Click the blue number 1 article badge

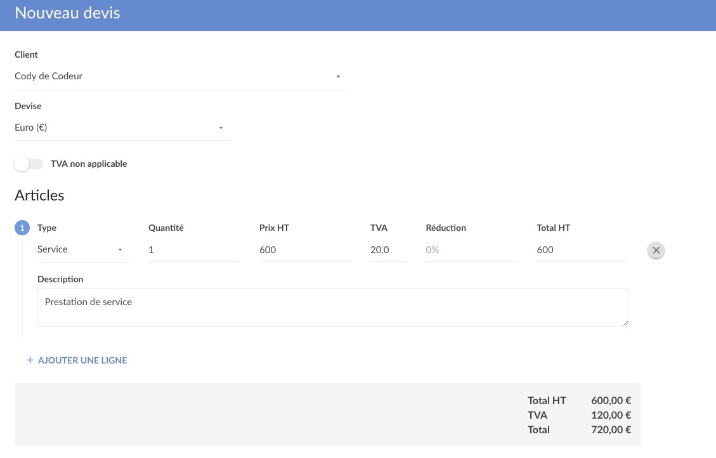[22, 228]
